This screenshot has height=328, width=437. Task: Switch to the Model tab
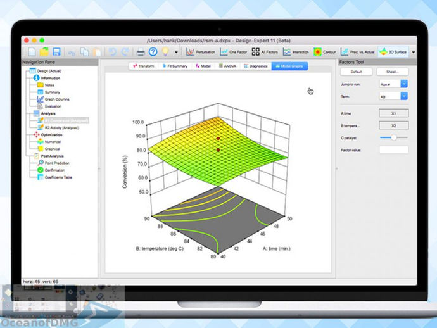(x=203, y=66)
